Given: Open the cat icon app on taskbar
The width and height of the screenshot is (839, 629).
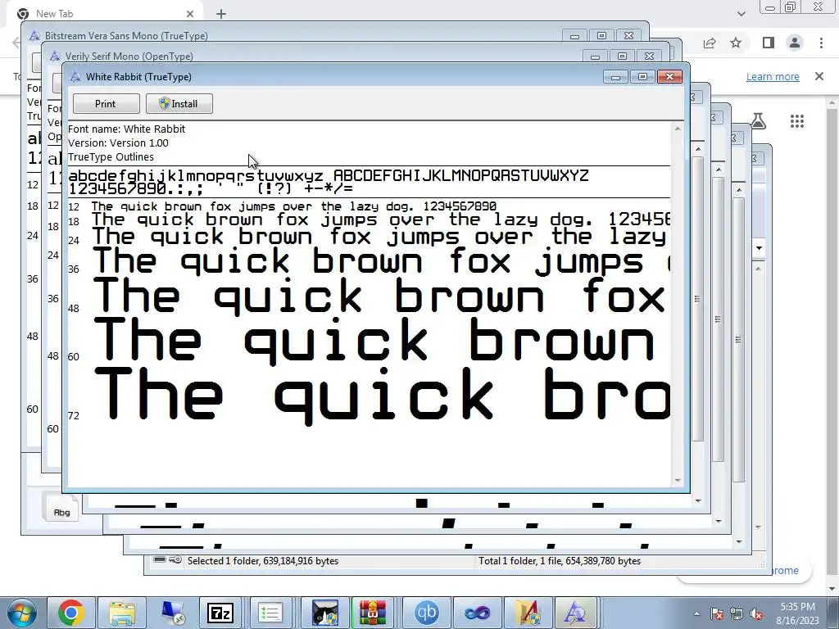Looking at the screenshot, I should point(325,613).
